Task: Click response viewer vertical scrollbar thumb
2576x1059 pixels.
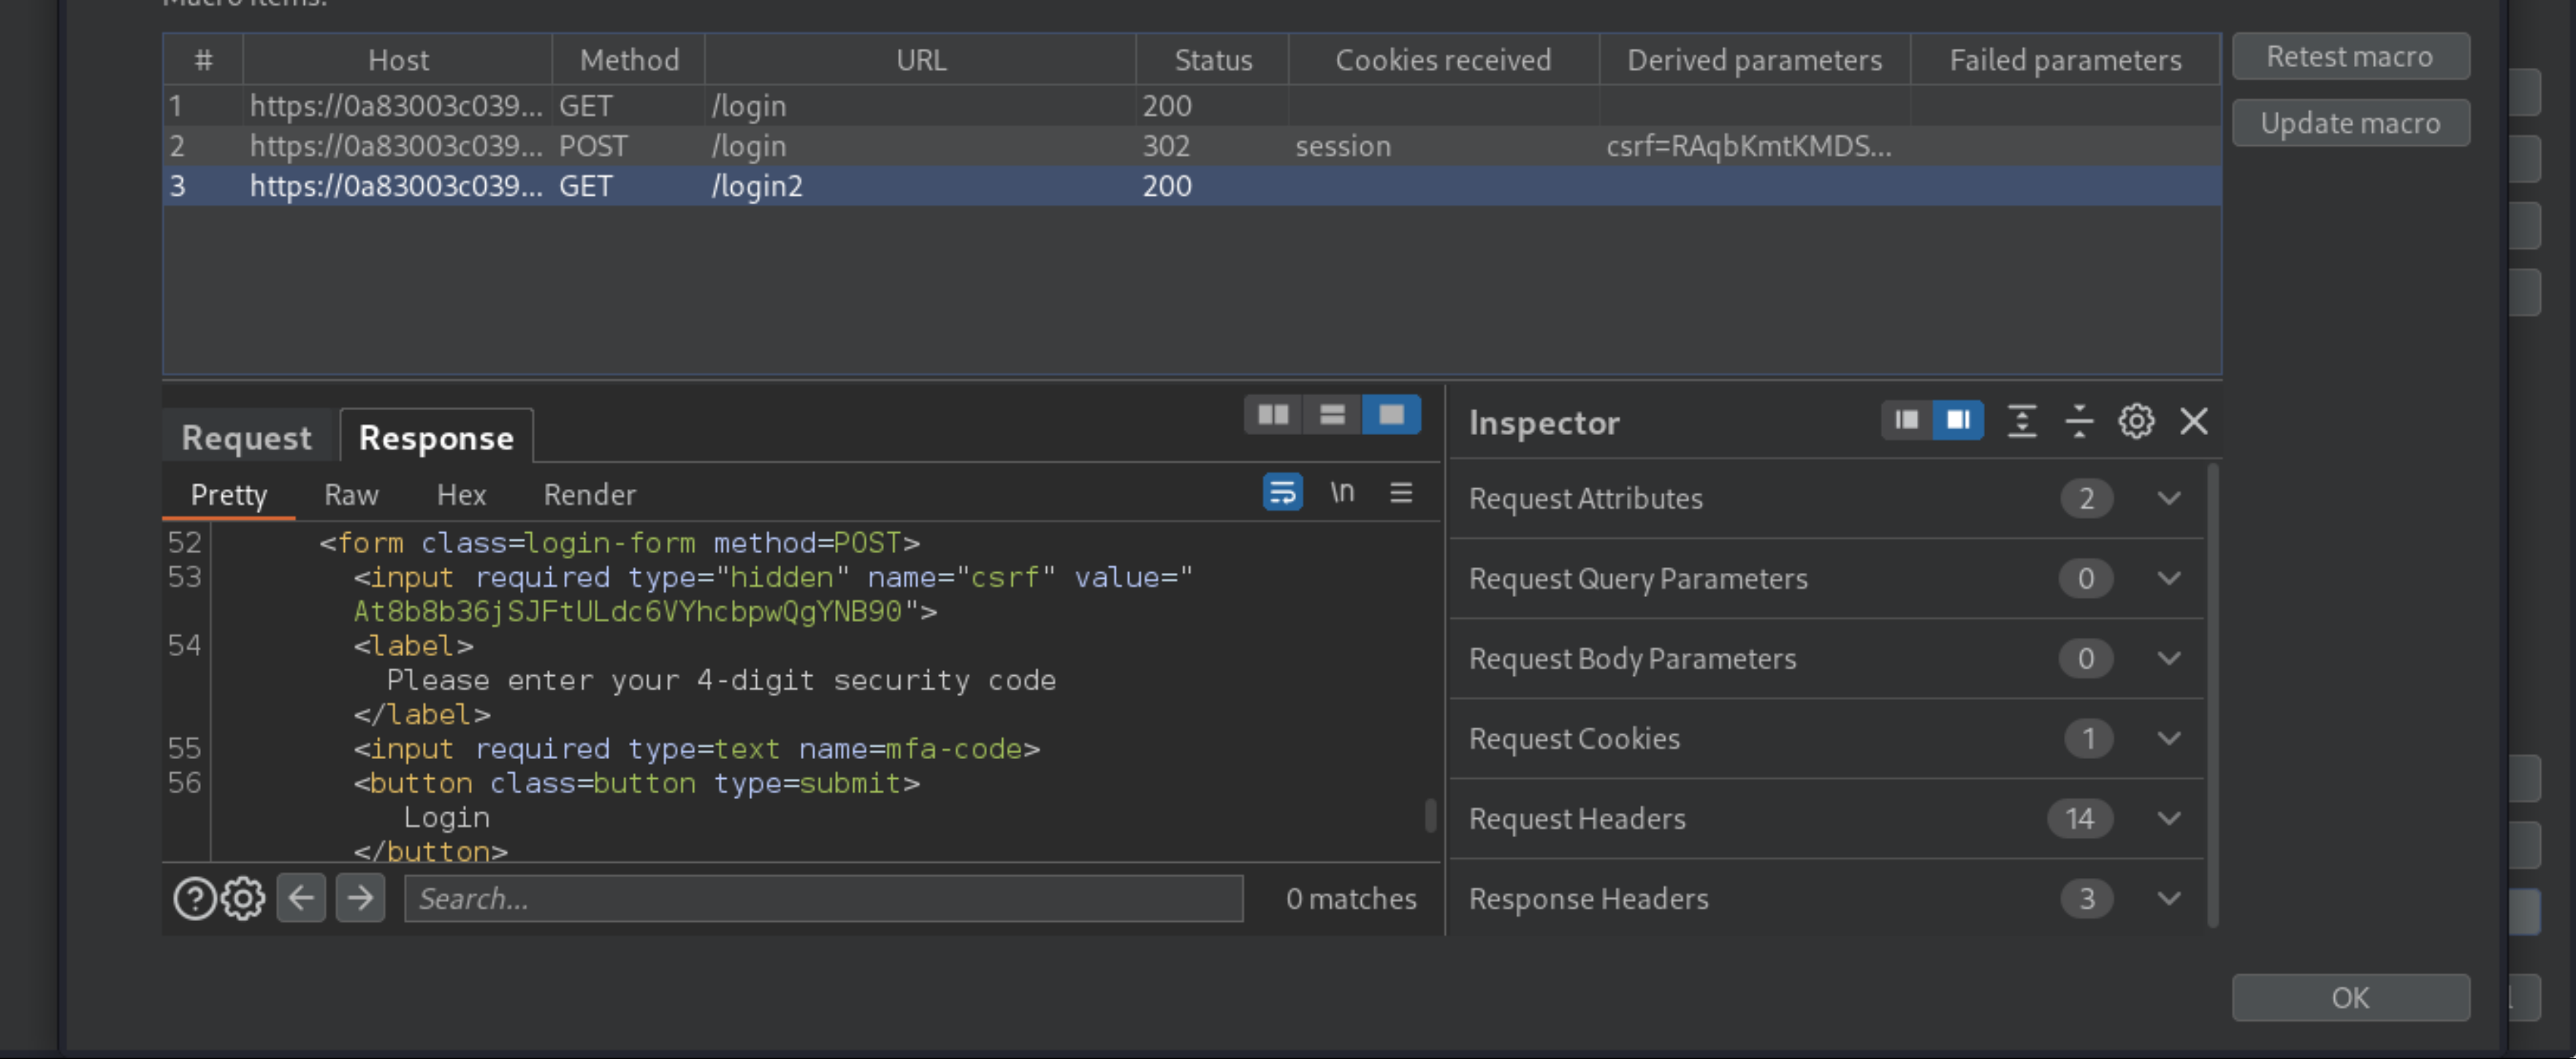Action: [x=1430, y=815]
